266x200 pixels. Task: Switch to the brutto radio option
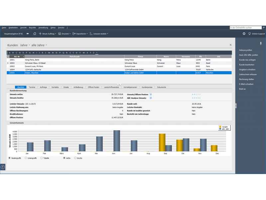75,158
